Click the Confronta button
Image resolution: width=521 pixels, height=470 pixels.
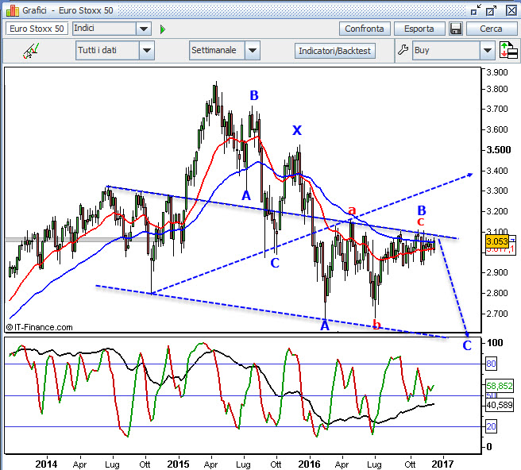[x=365, y=29]
